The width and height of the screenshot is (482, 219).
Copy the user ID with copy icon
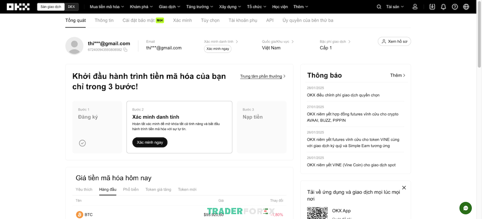click(x=125, y=50)
